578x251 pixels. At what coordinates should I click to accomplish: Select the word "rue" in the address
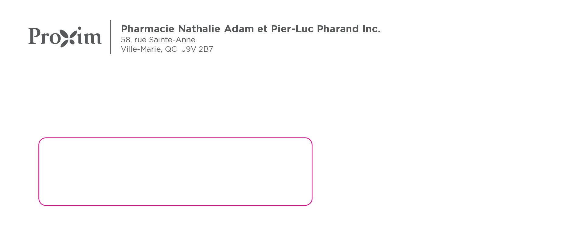pos(140,40)
